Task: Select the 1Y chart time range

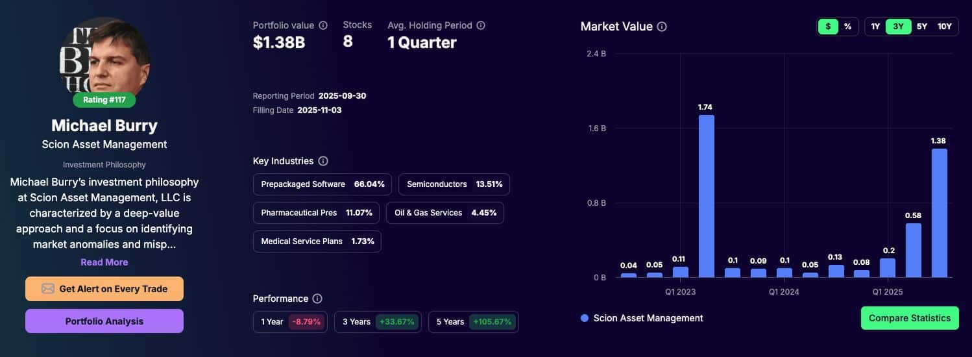Action: click(x=875, y=27)
